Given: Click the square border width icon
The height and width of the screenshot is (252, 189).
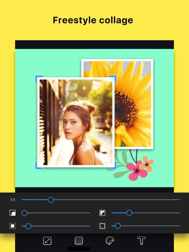Looking at the screenshot, I should tap(102, 226).
